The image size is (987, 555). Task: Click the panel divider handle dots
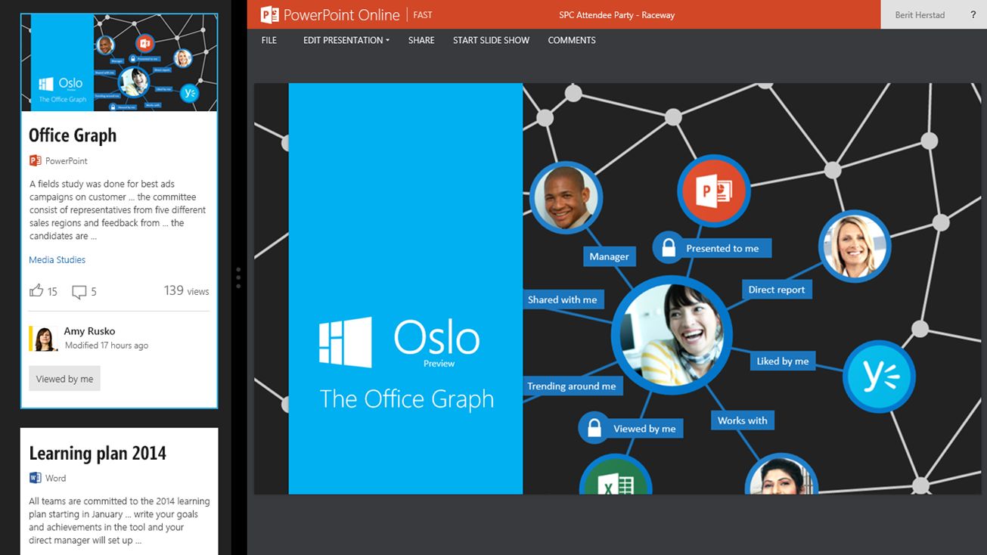[238, 277]
